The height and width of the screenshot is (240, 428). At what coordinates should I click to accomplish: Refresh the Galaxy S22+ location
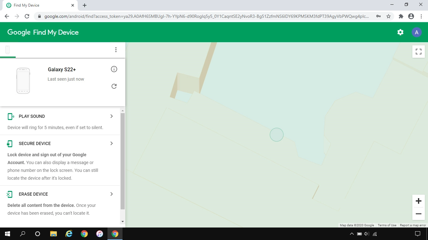pyautogui.click(x=114, y=86)
